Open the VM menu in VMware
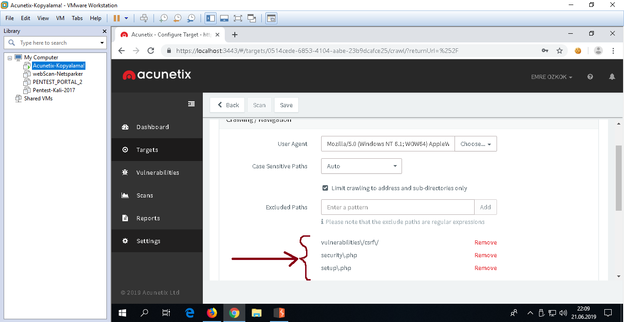Image resolution: width=624 pixels, height=322 pixels. pyautogui.click(x=60, y=18)
